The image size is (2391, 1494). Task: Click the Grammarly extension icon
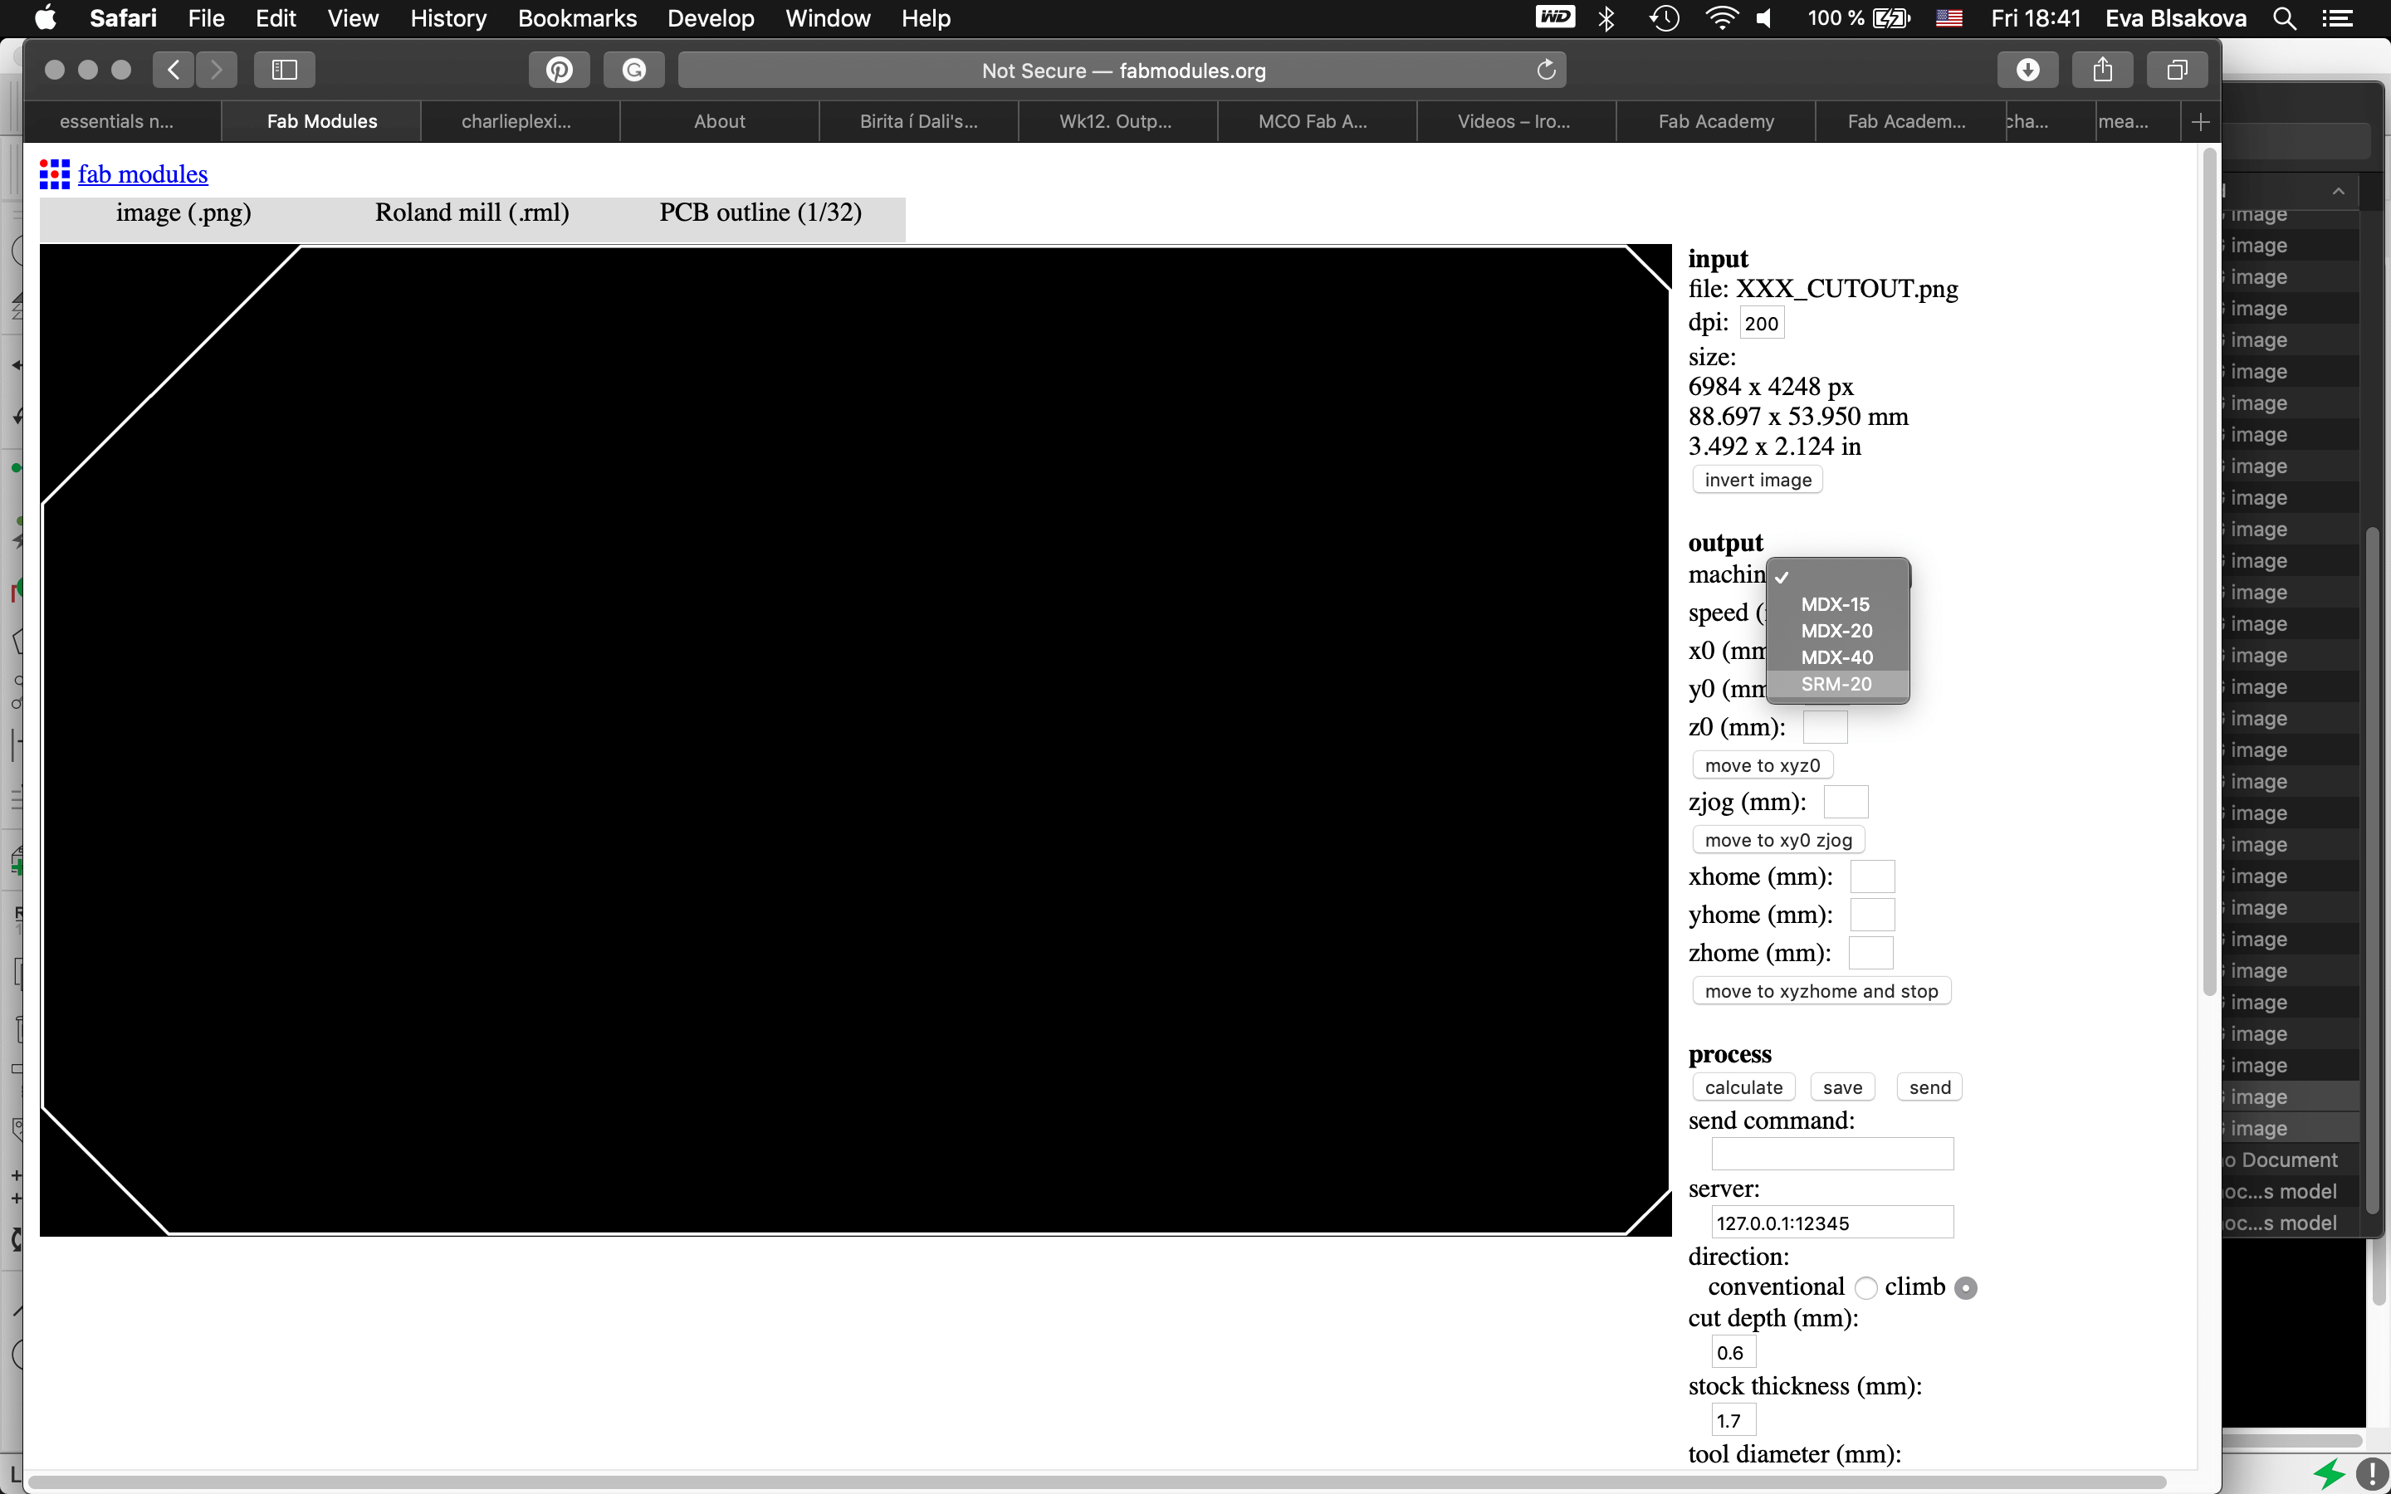(634, 71)
